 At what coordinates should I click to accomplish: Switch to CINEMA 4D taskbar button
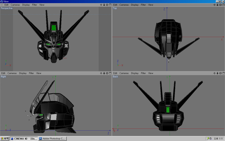pos(24,139)
